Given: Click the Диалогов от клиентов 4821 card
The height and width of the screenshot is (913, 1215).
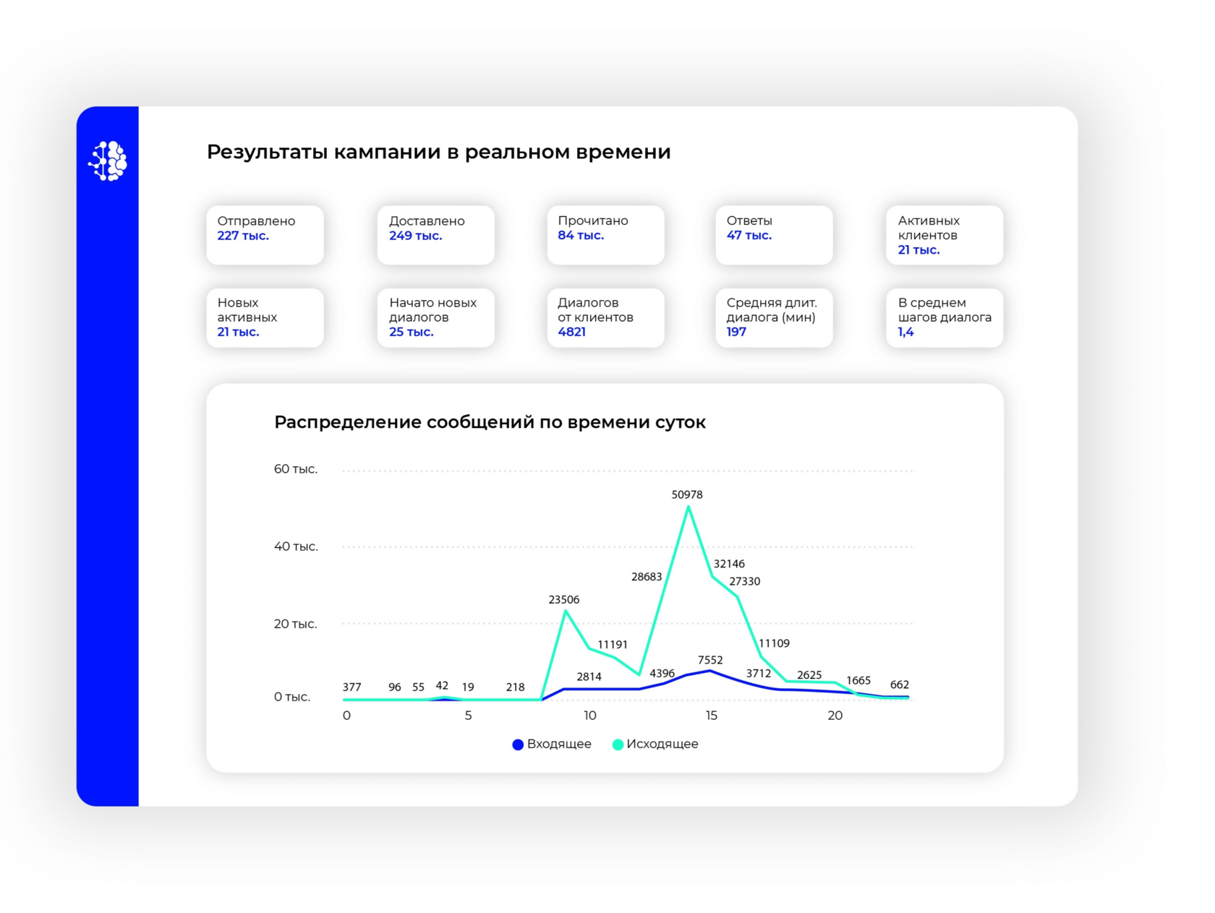Looking at the screenshot, I should (605, 317).
